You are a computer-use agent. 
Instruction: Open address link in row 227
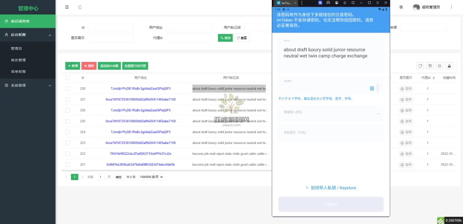(141, 100)
